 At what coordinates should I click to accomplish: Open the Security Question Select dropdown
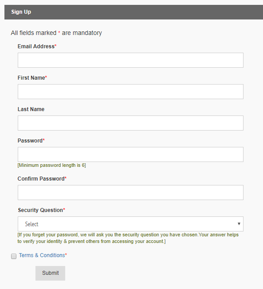coord(130,224)
